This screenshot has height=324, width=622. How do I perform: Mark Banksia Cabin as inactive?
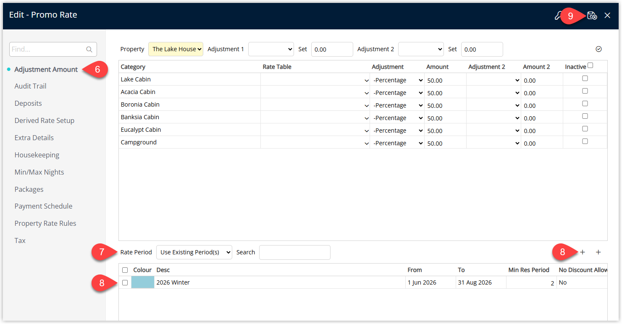[585, 116]
